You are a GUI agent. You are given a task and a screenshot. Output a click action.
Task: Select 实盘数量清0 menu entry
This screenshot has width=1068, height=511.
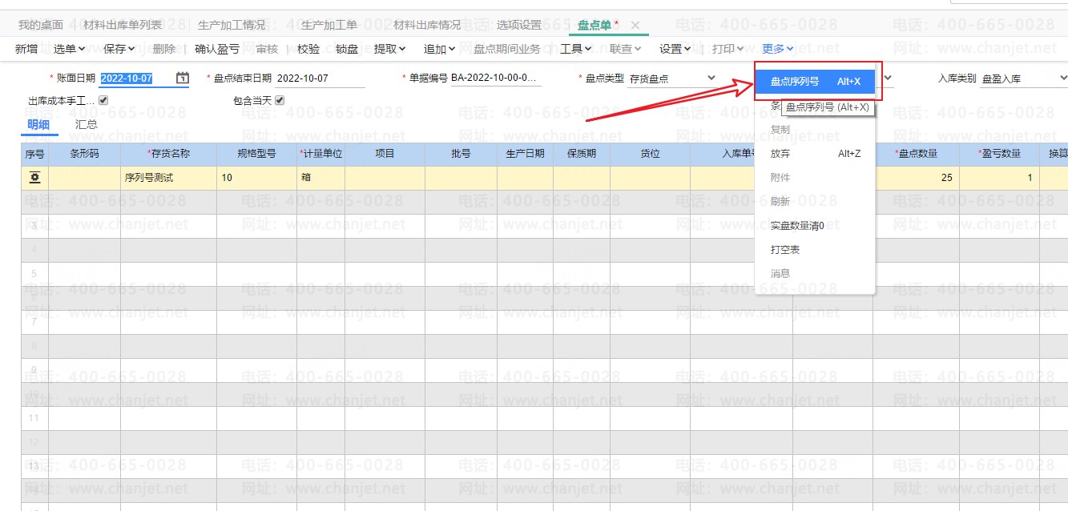797,226
